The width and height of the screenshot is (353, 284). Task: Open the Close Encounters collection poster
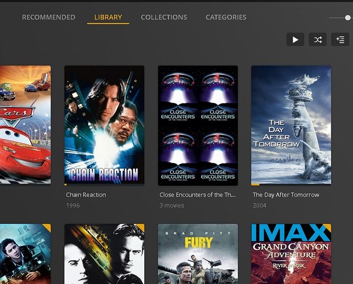click(x=198, y=126)
